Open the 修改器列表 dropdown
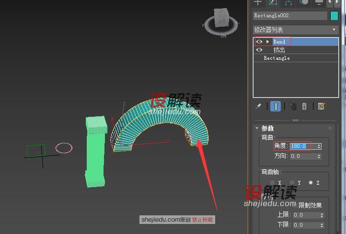Image resolution: width=346 pixels, height=234 pixels. 296,30
